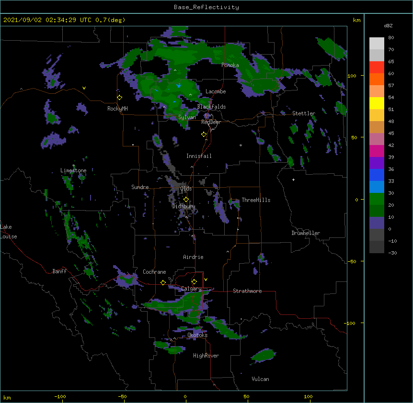Image resolution: width=413 pixels, height=403 pixels.
Task: Click the yellow diamond marker near RockyMH
Action: (120, 98)
